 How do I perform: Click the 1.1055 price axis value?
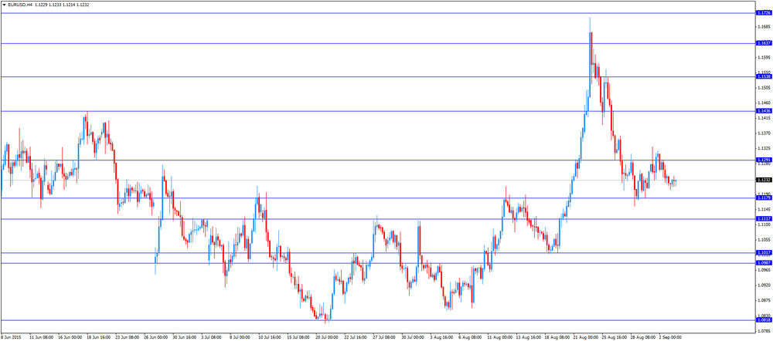763,240
